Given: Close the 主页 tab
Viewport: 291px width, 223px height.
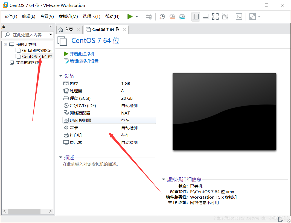Looking at the screenshot, I should [78, 30].
